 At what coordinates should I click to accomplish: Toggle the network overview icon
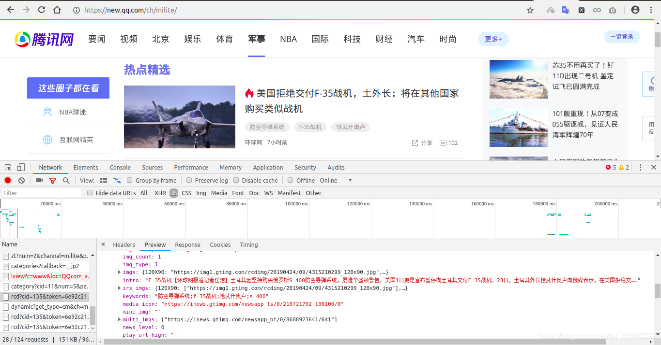[117, 180]
